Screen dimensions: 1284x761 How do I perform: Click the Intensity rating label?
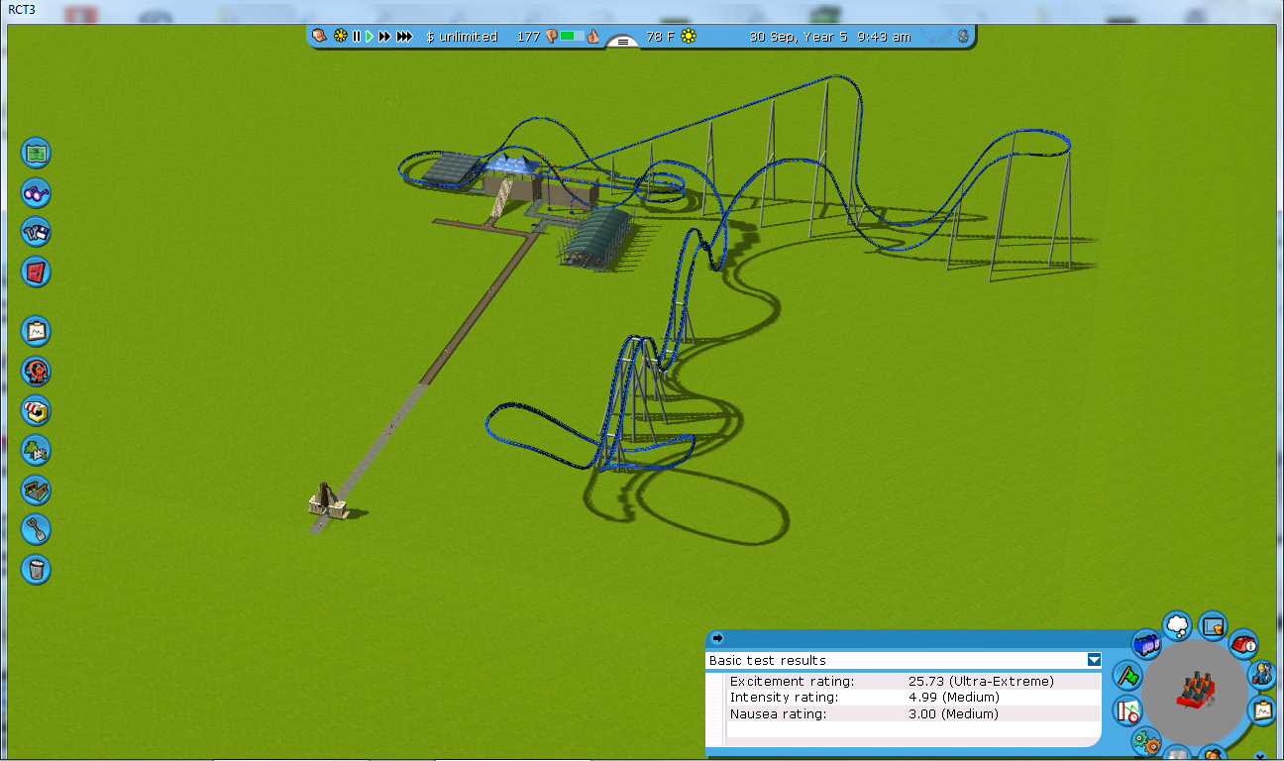pyautogui.click(x=784, y=698)
